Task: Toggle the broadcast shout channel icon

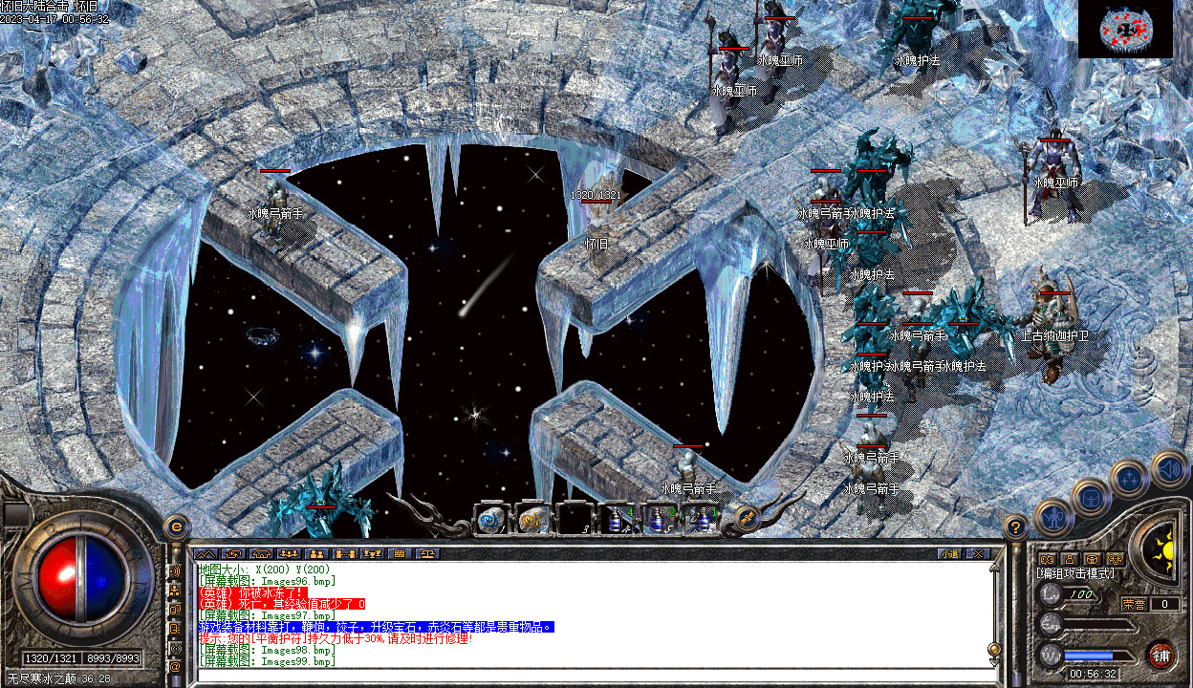Action: tap(176, 571)
